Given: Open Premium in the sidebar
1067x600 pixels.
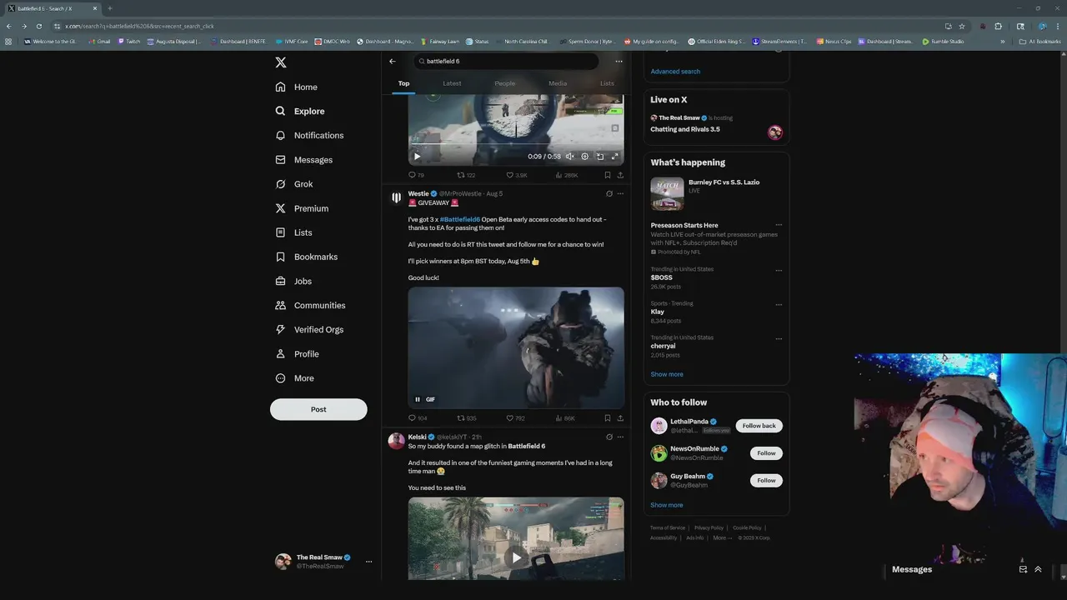Looking at the screenshot, I should [x=302, y=208].
